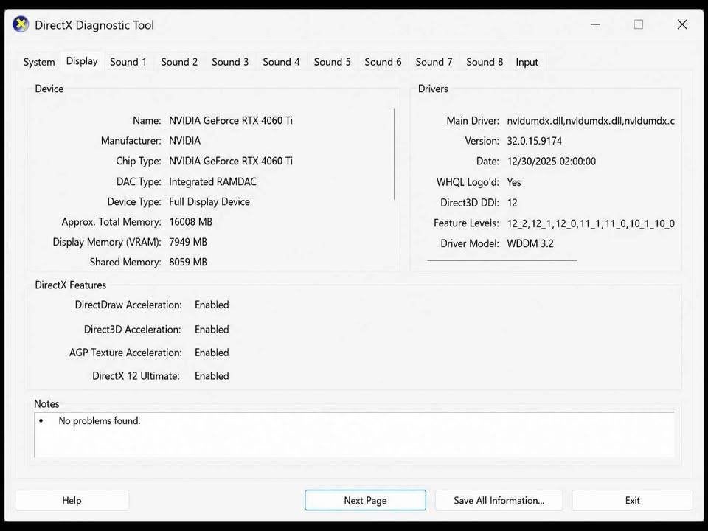Screen dimensions: 708x531
Task: Click the 'Display Memory (VRAM):' label
Action: [107, 242]
